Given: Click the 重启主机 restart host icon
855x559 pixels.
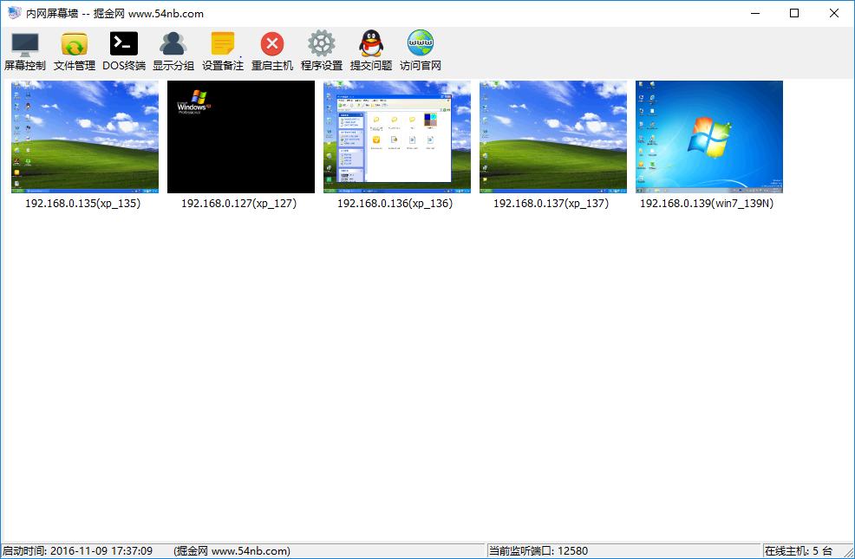Looking at the screenshot, I should point(272,51).
